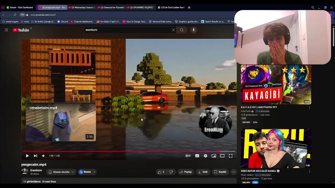Image resolution: width=335 pixels, height=188 pixels.
Task: Open browser tab search magnifier
Action: [312, 8]
